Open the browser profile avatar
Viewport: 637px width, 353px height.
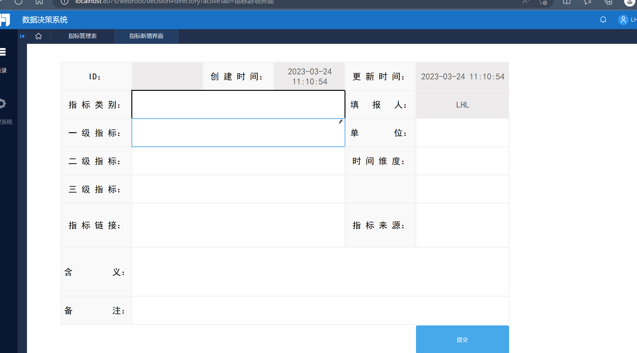(629, 2)
